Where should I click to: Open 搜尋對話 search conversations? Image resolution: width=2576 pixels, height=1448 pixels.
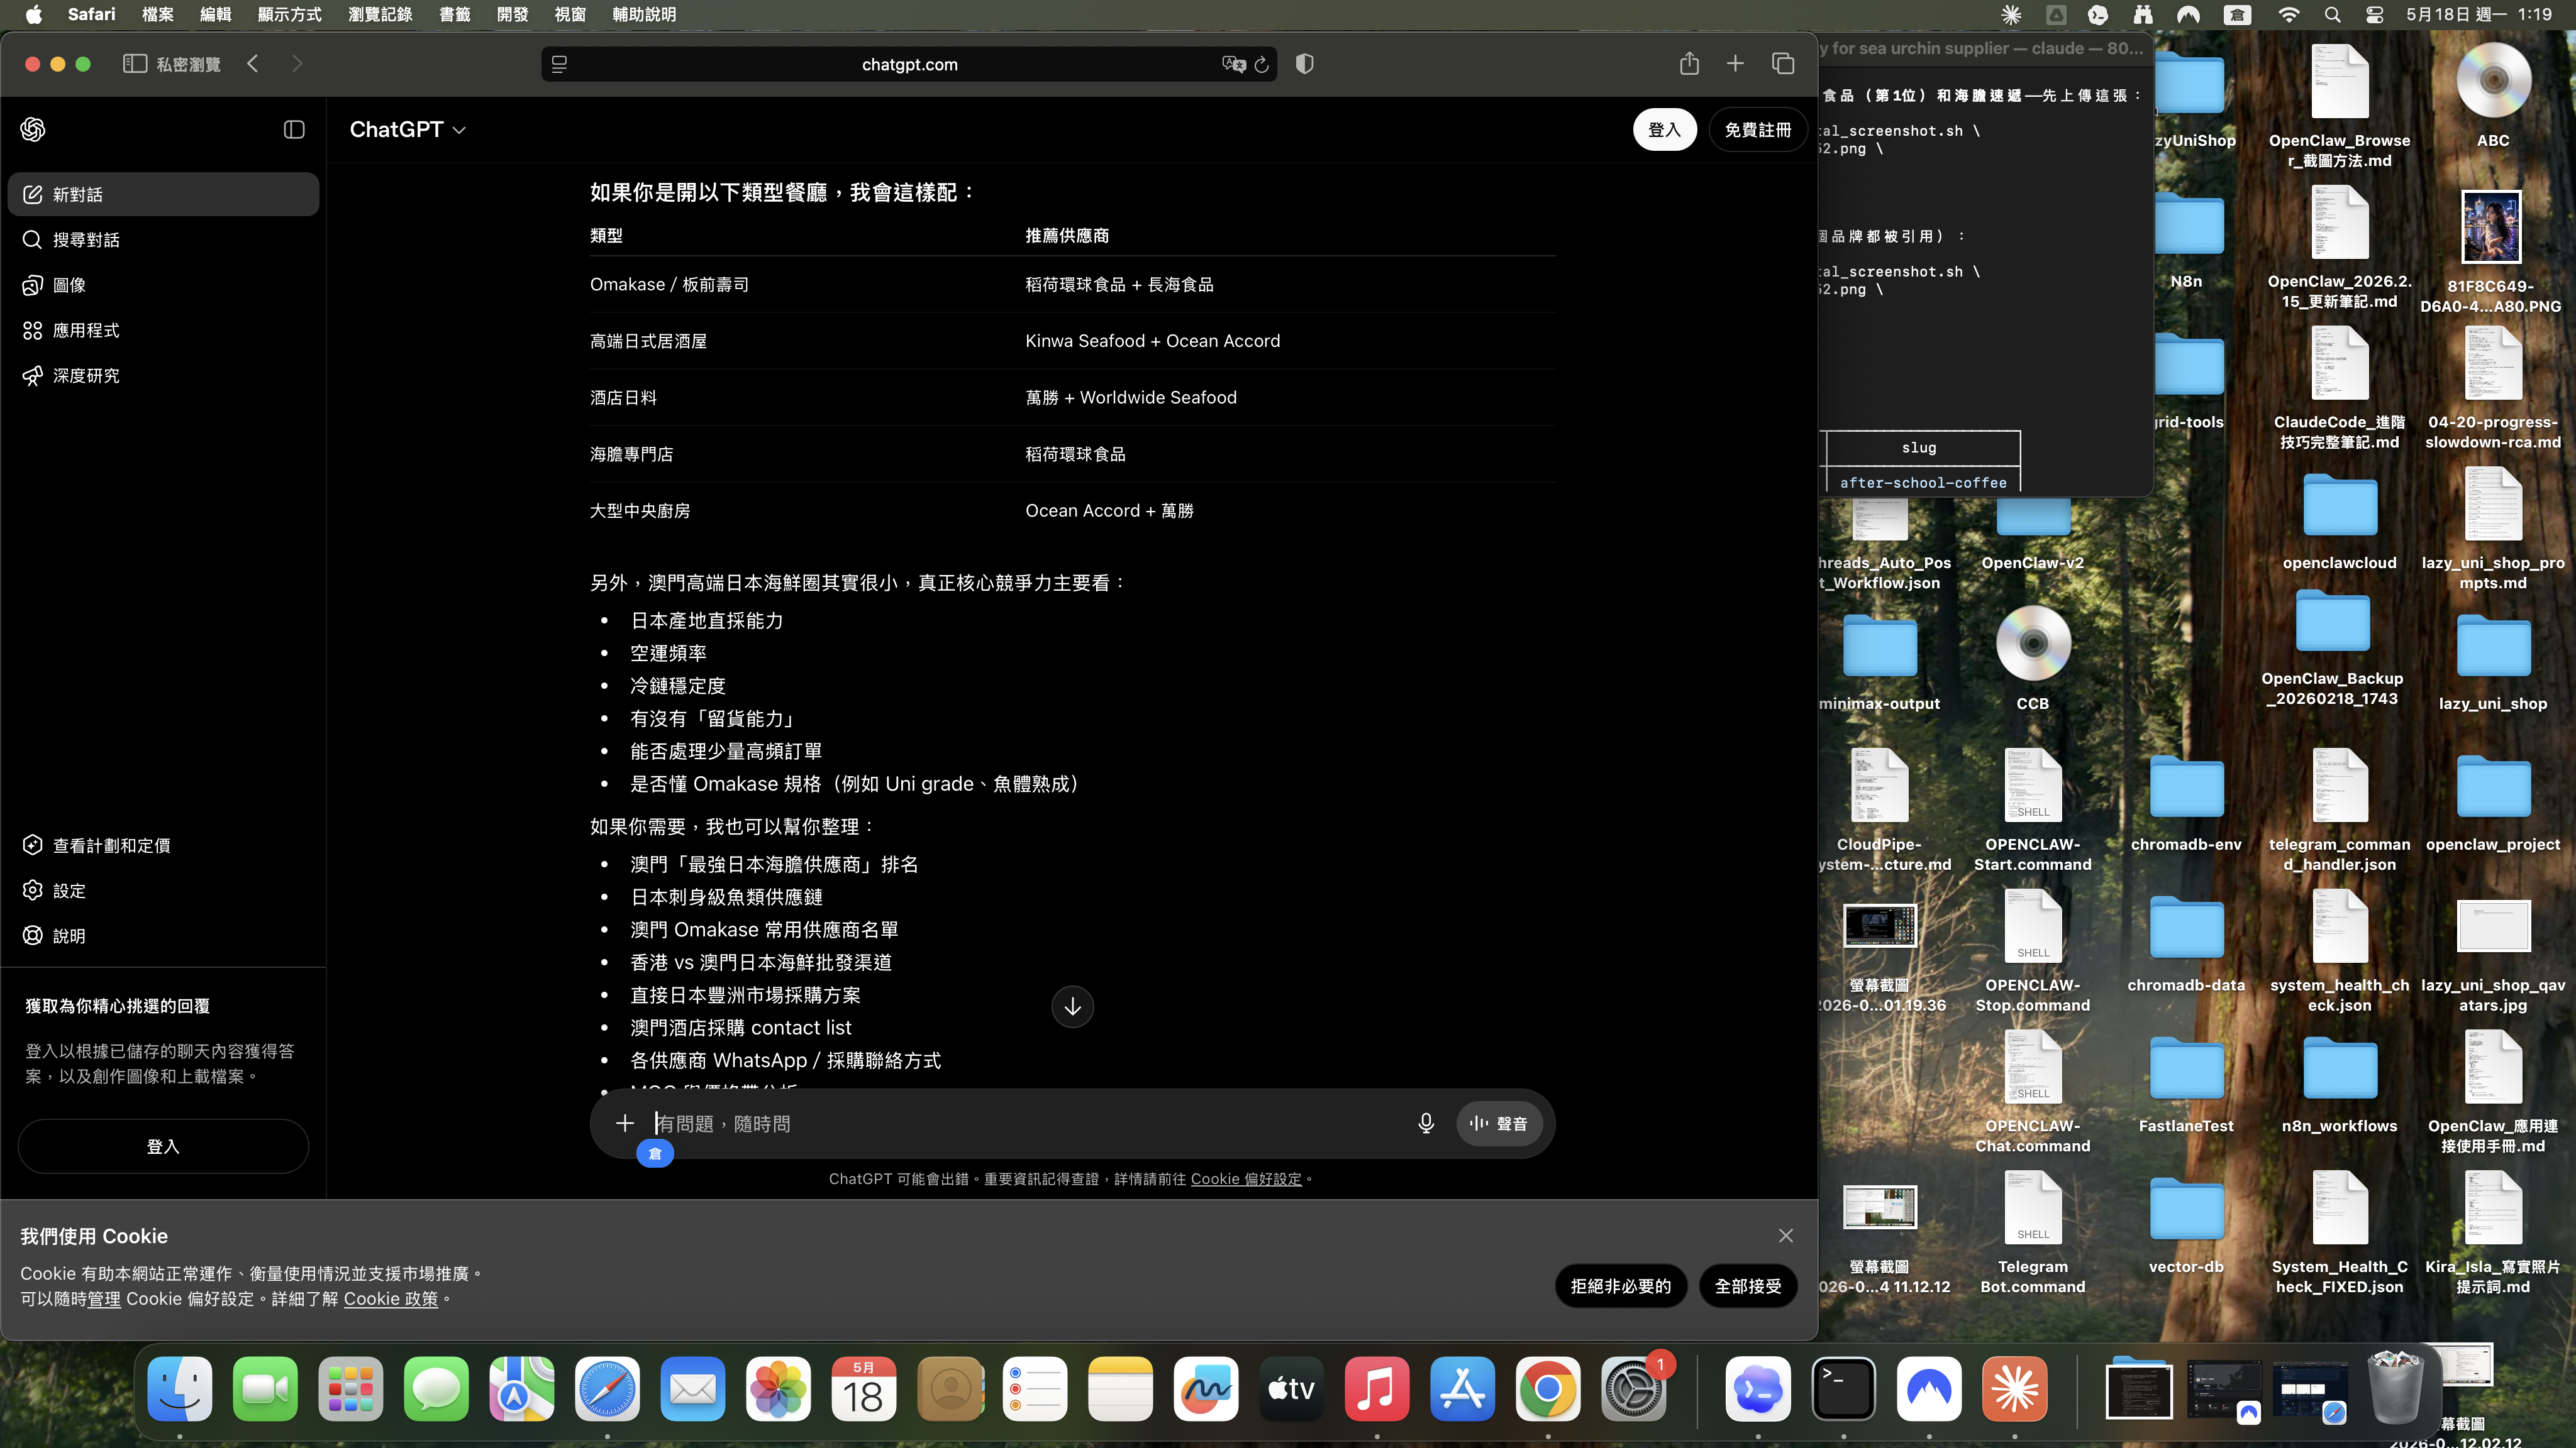click(x=163, y=240)
